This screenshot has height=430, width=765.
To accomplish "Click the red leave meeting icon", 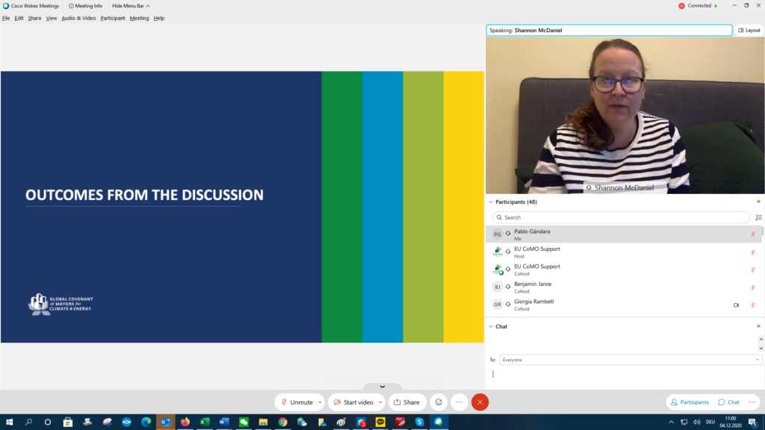I will pos(480,402).
